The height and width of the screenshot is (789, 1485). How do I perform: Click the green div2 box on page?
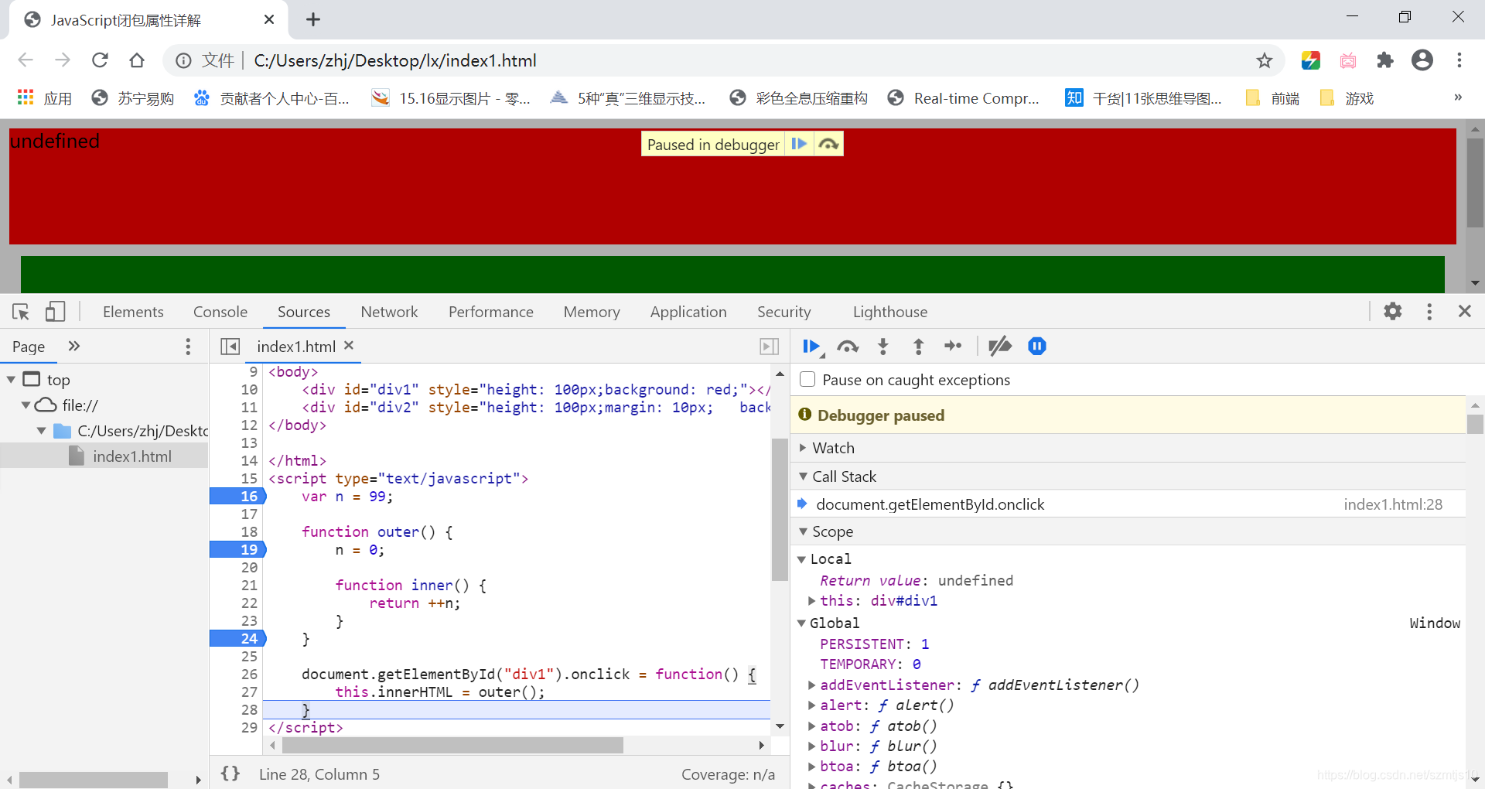[732, 275]
